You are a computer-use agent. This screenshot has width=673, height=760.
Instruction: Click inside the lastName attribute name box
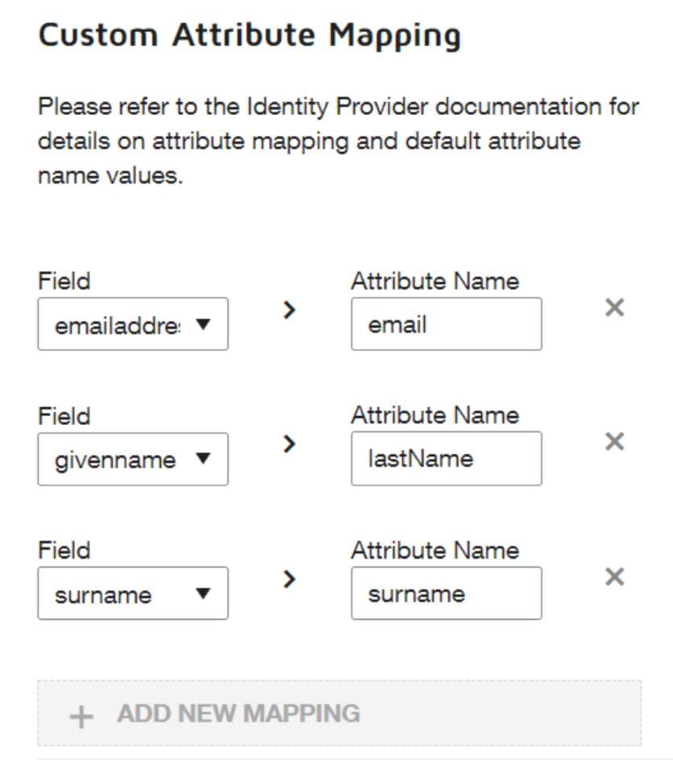point(445,458)
